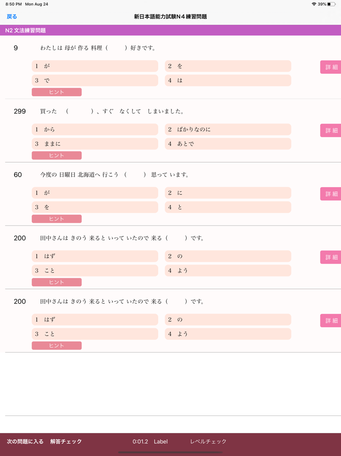Start レベルチェック from the bottom bar
This screenshot has height=456, width=341.
207,440
